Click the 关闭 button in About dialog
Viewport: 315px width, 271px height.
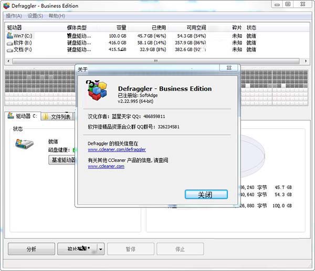point(206,194)
